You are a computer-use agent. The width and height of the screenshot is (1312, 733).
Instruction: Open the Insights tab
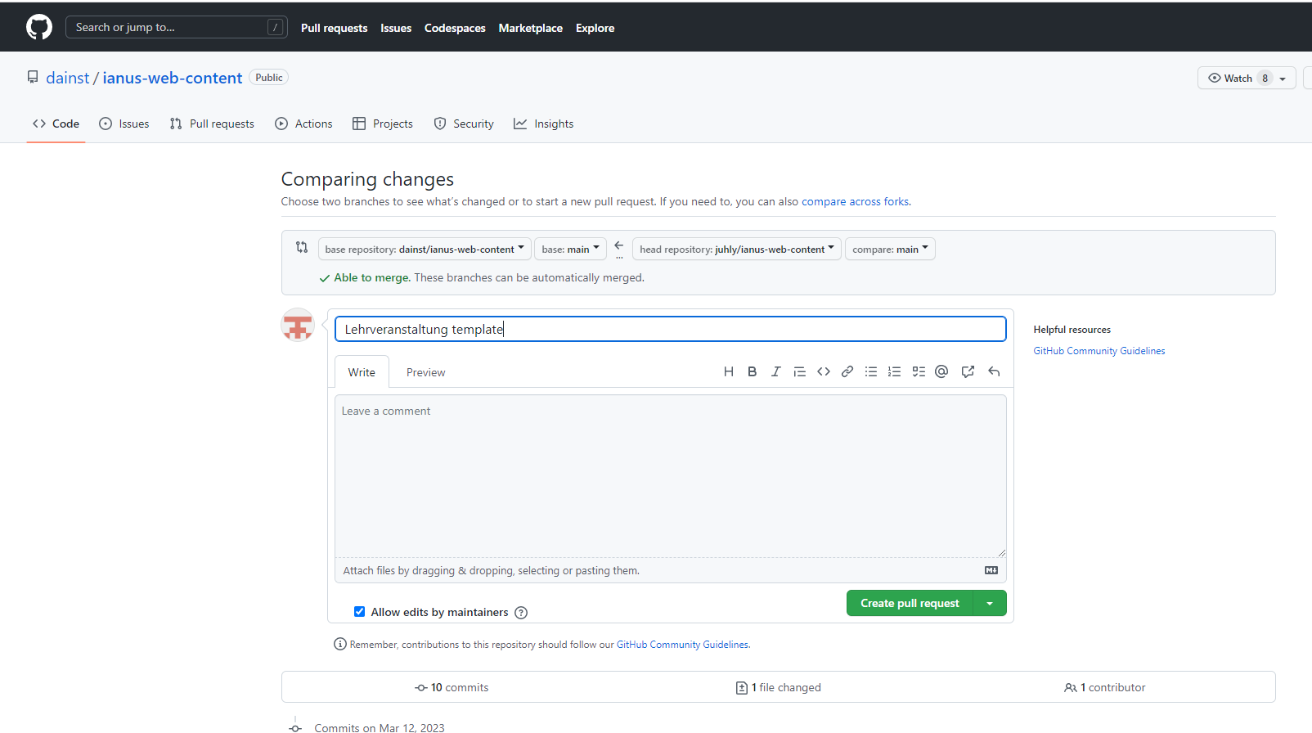pyautogui.click(x=544, y=124)
